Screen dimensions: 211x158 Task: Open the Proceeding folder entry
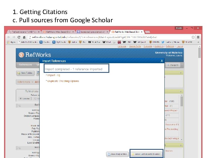[x=171, y=129]
